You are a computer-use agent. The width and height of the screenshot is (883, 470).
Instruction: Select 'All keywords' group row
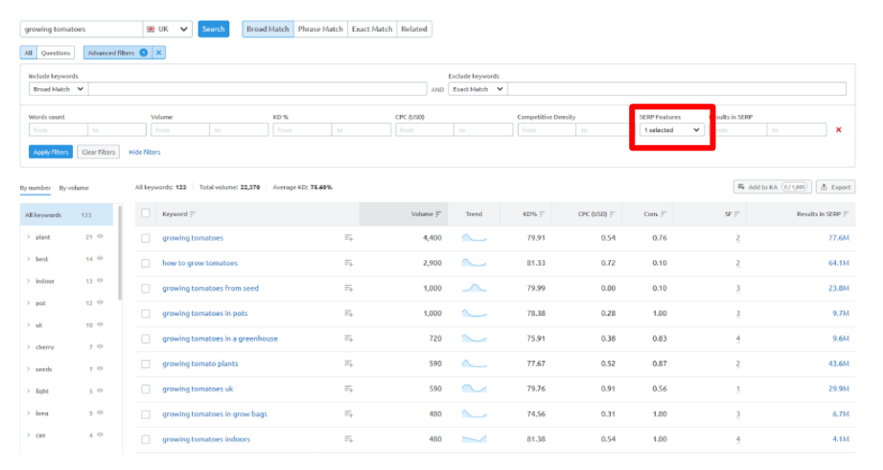tap(66, 215)
